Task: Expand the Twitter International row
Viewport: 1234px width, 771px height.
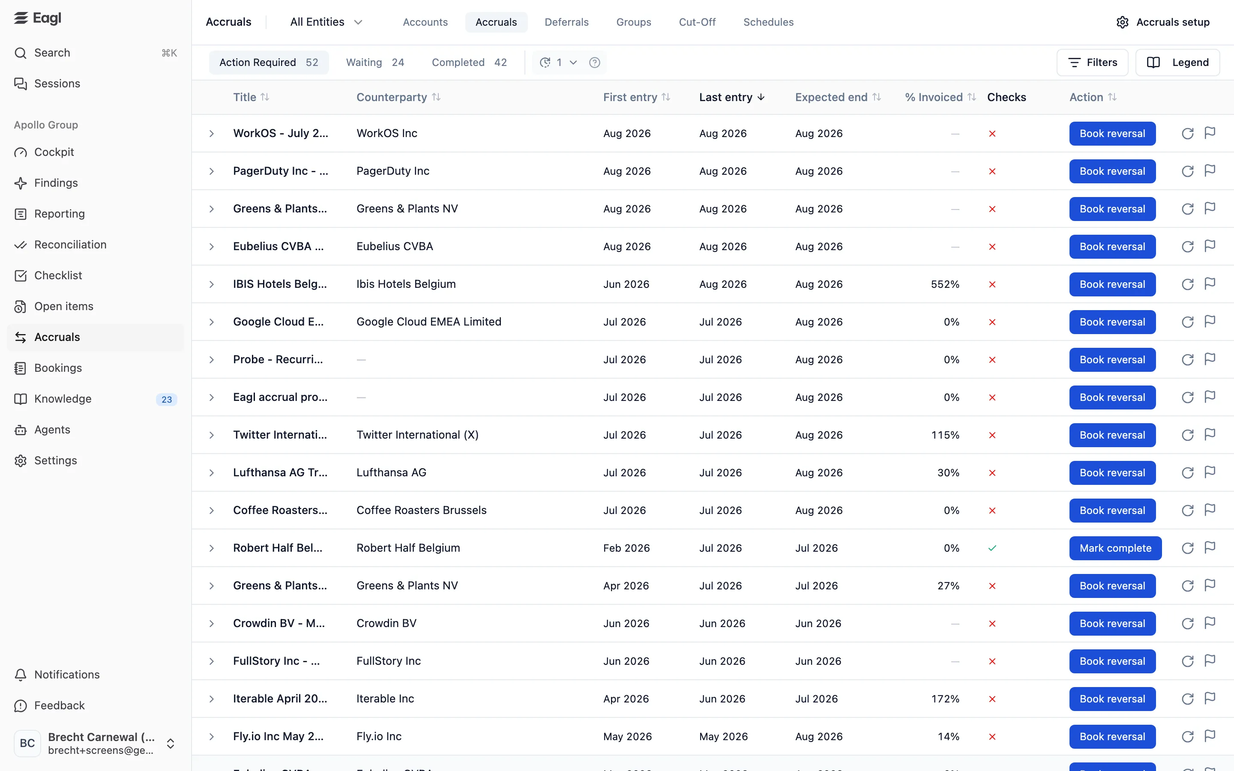Action: tap(212, 435)
